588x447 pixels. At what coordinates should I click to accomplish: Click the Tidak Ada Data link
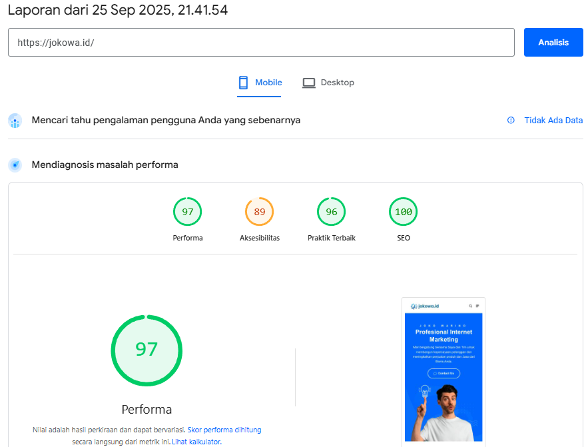552,120
